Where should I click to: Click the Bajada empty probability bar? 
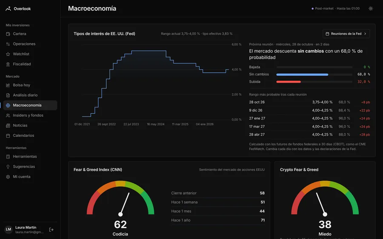pos(314,67)
